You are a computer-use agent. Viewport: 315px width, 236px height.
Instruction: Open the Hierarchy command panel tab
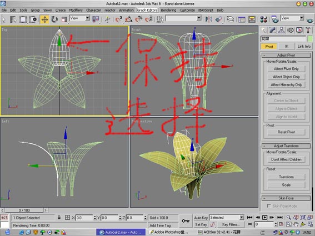coord(282,31)
